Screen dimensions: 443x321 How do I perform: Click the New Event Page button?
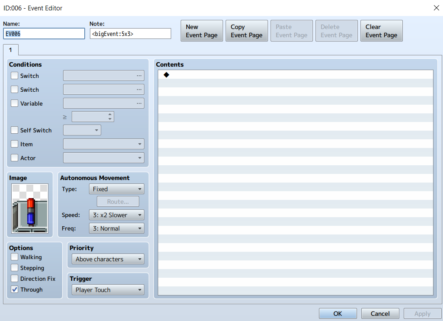[202, 31]
